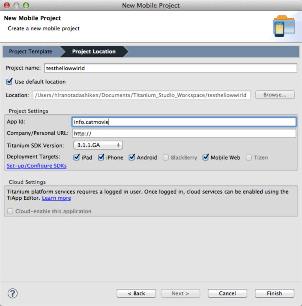Viewport: 302px width, 306px height.
Task: Toggle the iPad deployment target
Action: 77,157
